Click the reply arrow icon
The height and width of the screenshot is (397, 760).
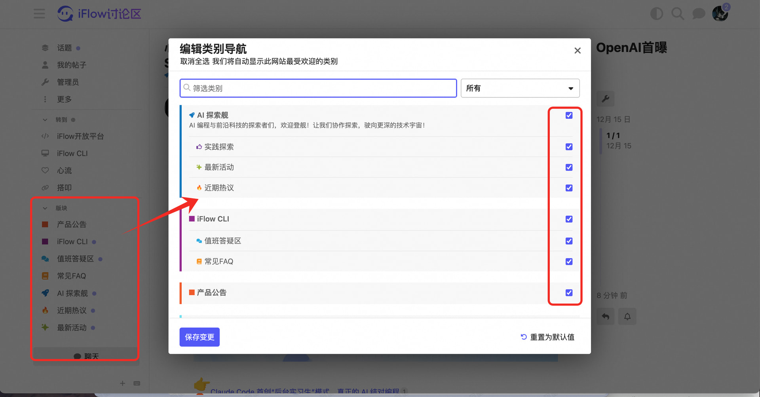click(x=605, y=317)
